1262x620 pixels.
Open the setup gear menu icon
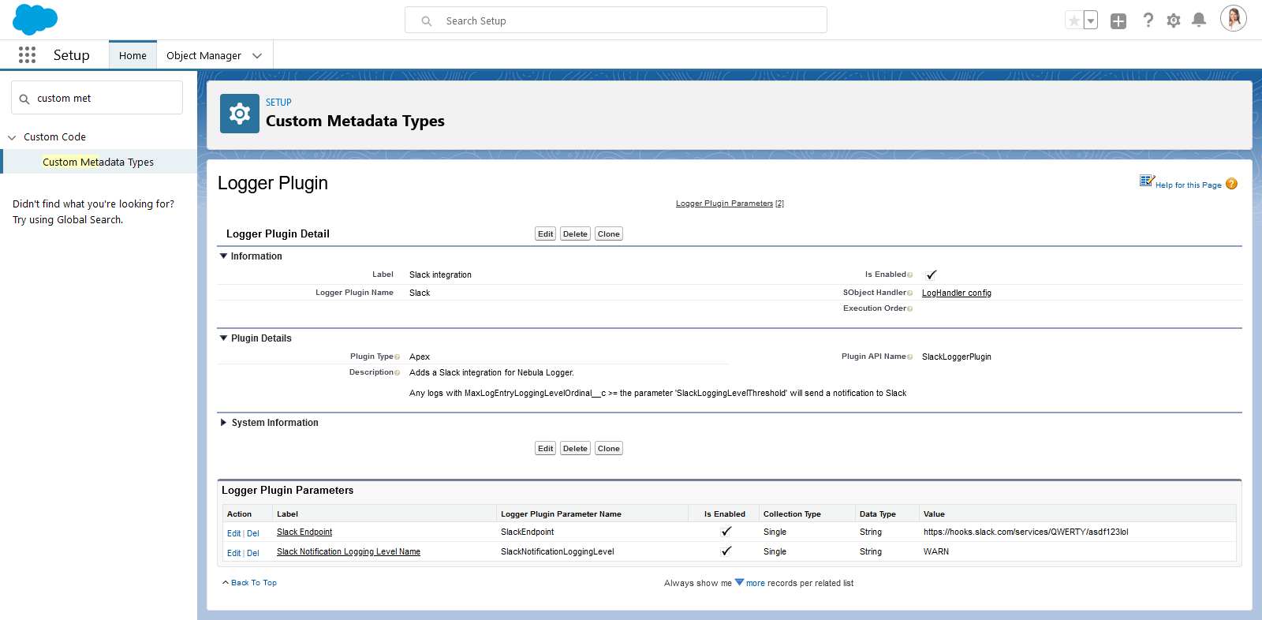point(1174,21)
